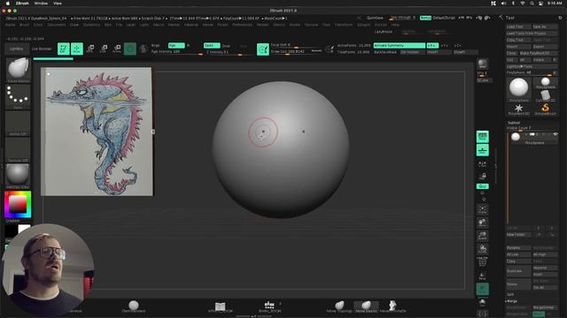Viewport: 567px width, 318px height.
Task: Click the BPR render icon
Action: coord(482,64)
